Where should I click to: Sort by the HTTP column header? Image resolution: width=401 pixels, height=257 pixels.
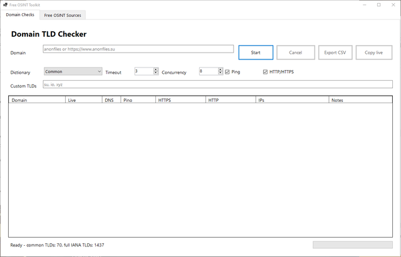pyautogui.click(x=231, y=100)
